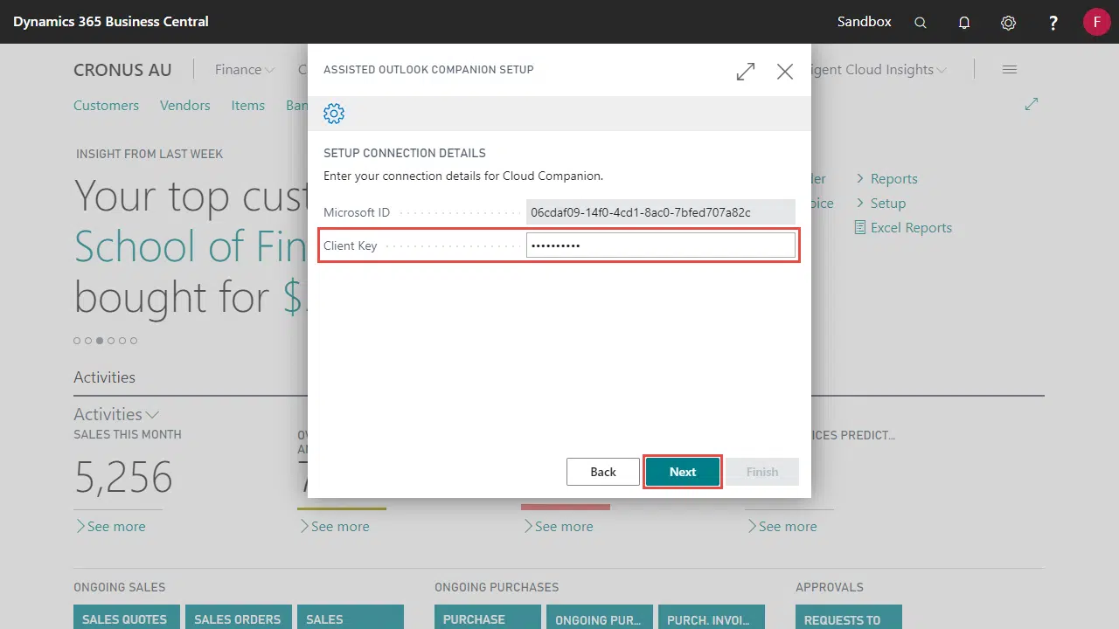Go to the Vendors page
The width and height of the screenshot is (1119, 629).
(x=185, y=105)
